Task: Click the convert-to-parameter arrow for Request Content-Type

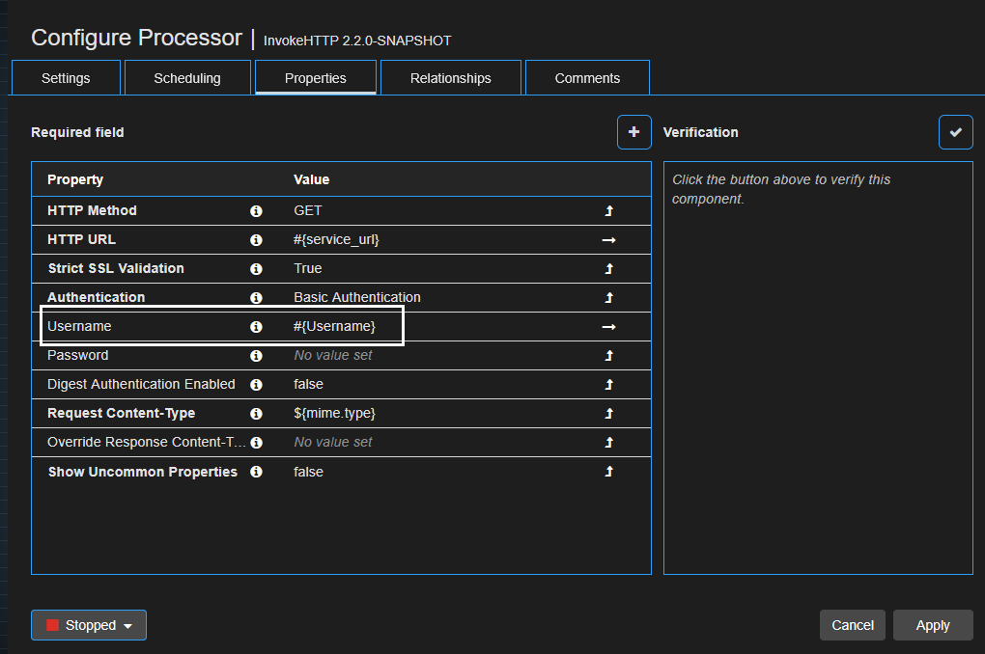Action: point(608,413)
